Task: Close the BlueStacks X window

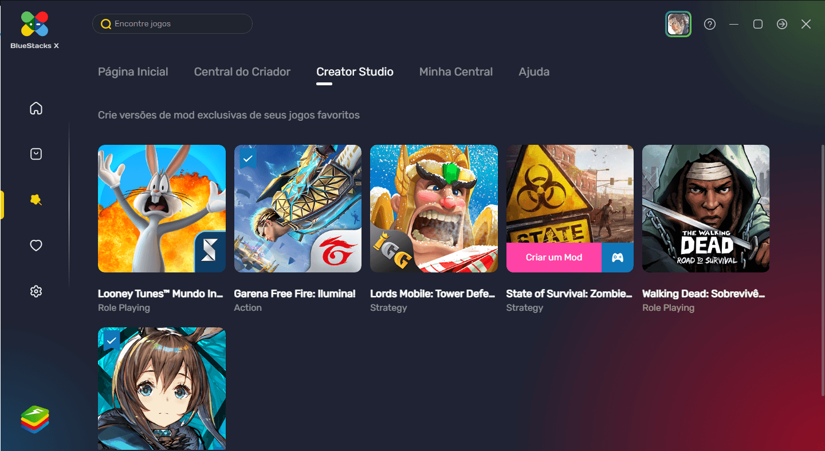Action: tap(806, 24)
